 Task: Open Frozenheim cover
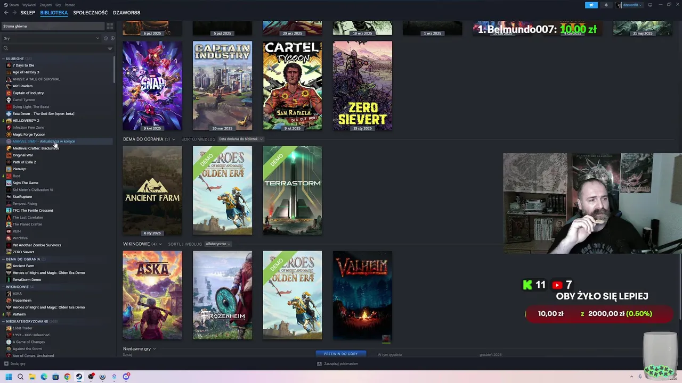[222, 295]
